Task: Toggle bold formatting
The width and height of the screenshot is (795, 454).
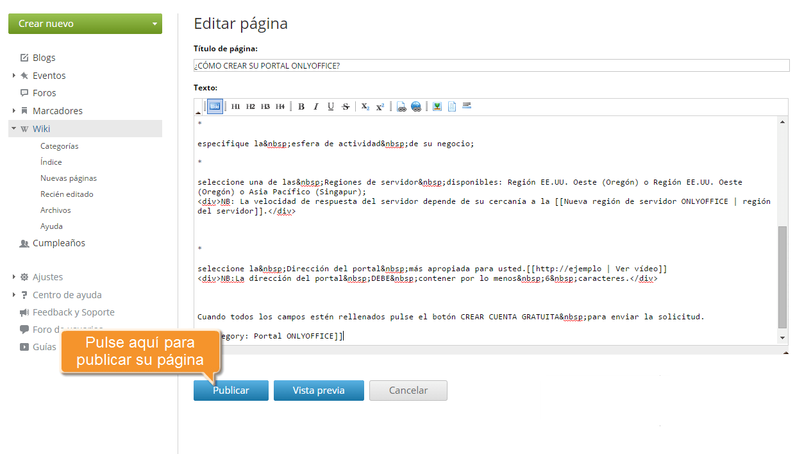Action: point(301,106)
